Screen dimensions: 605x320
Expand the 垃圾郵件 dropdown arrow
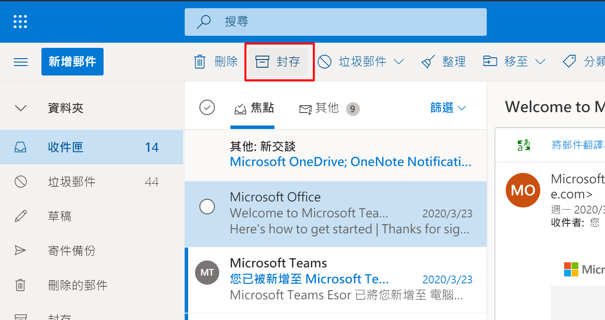(399, 62)
